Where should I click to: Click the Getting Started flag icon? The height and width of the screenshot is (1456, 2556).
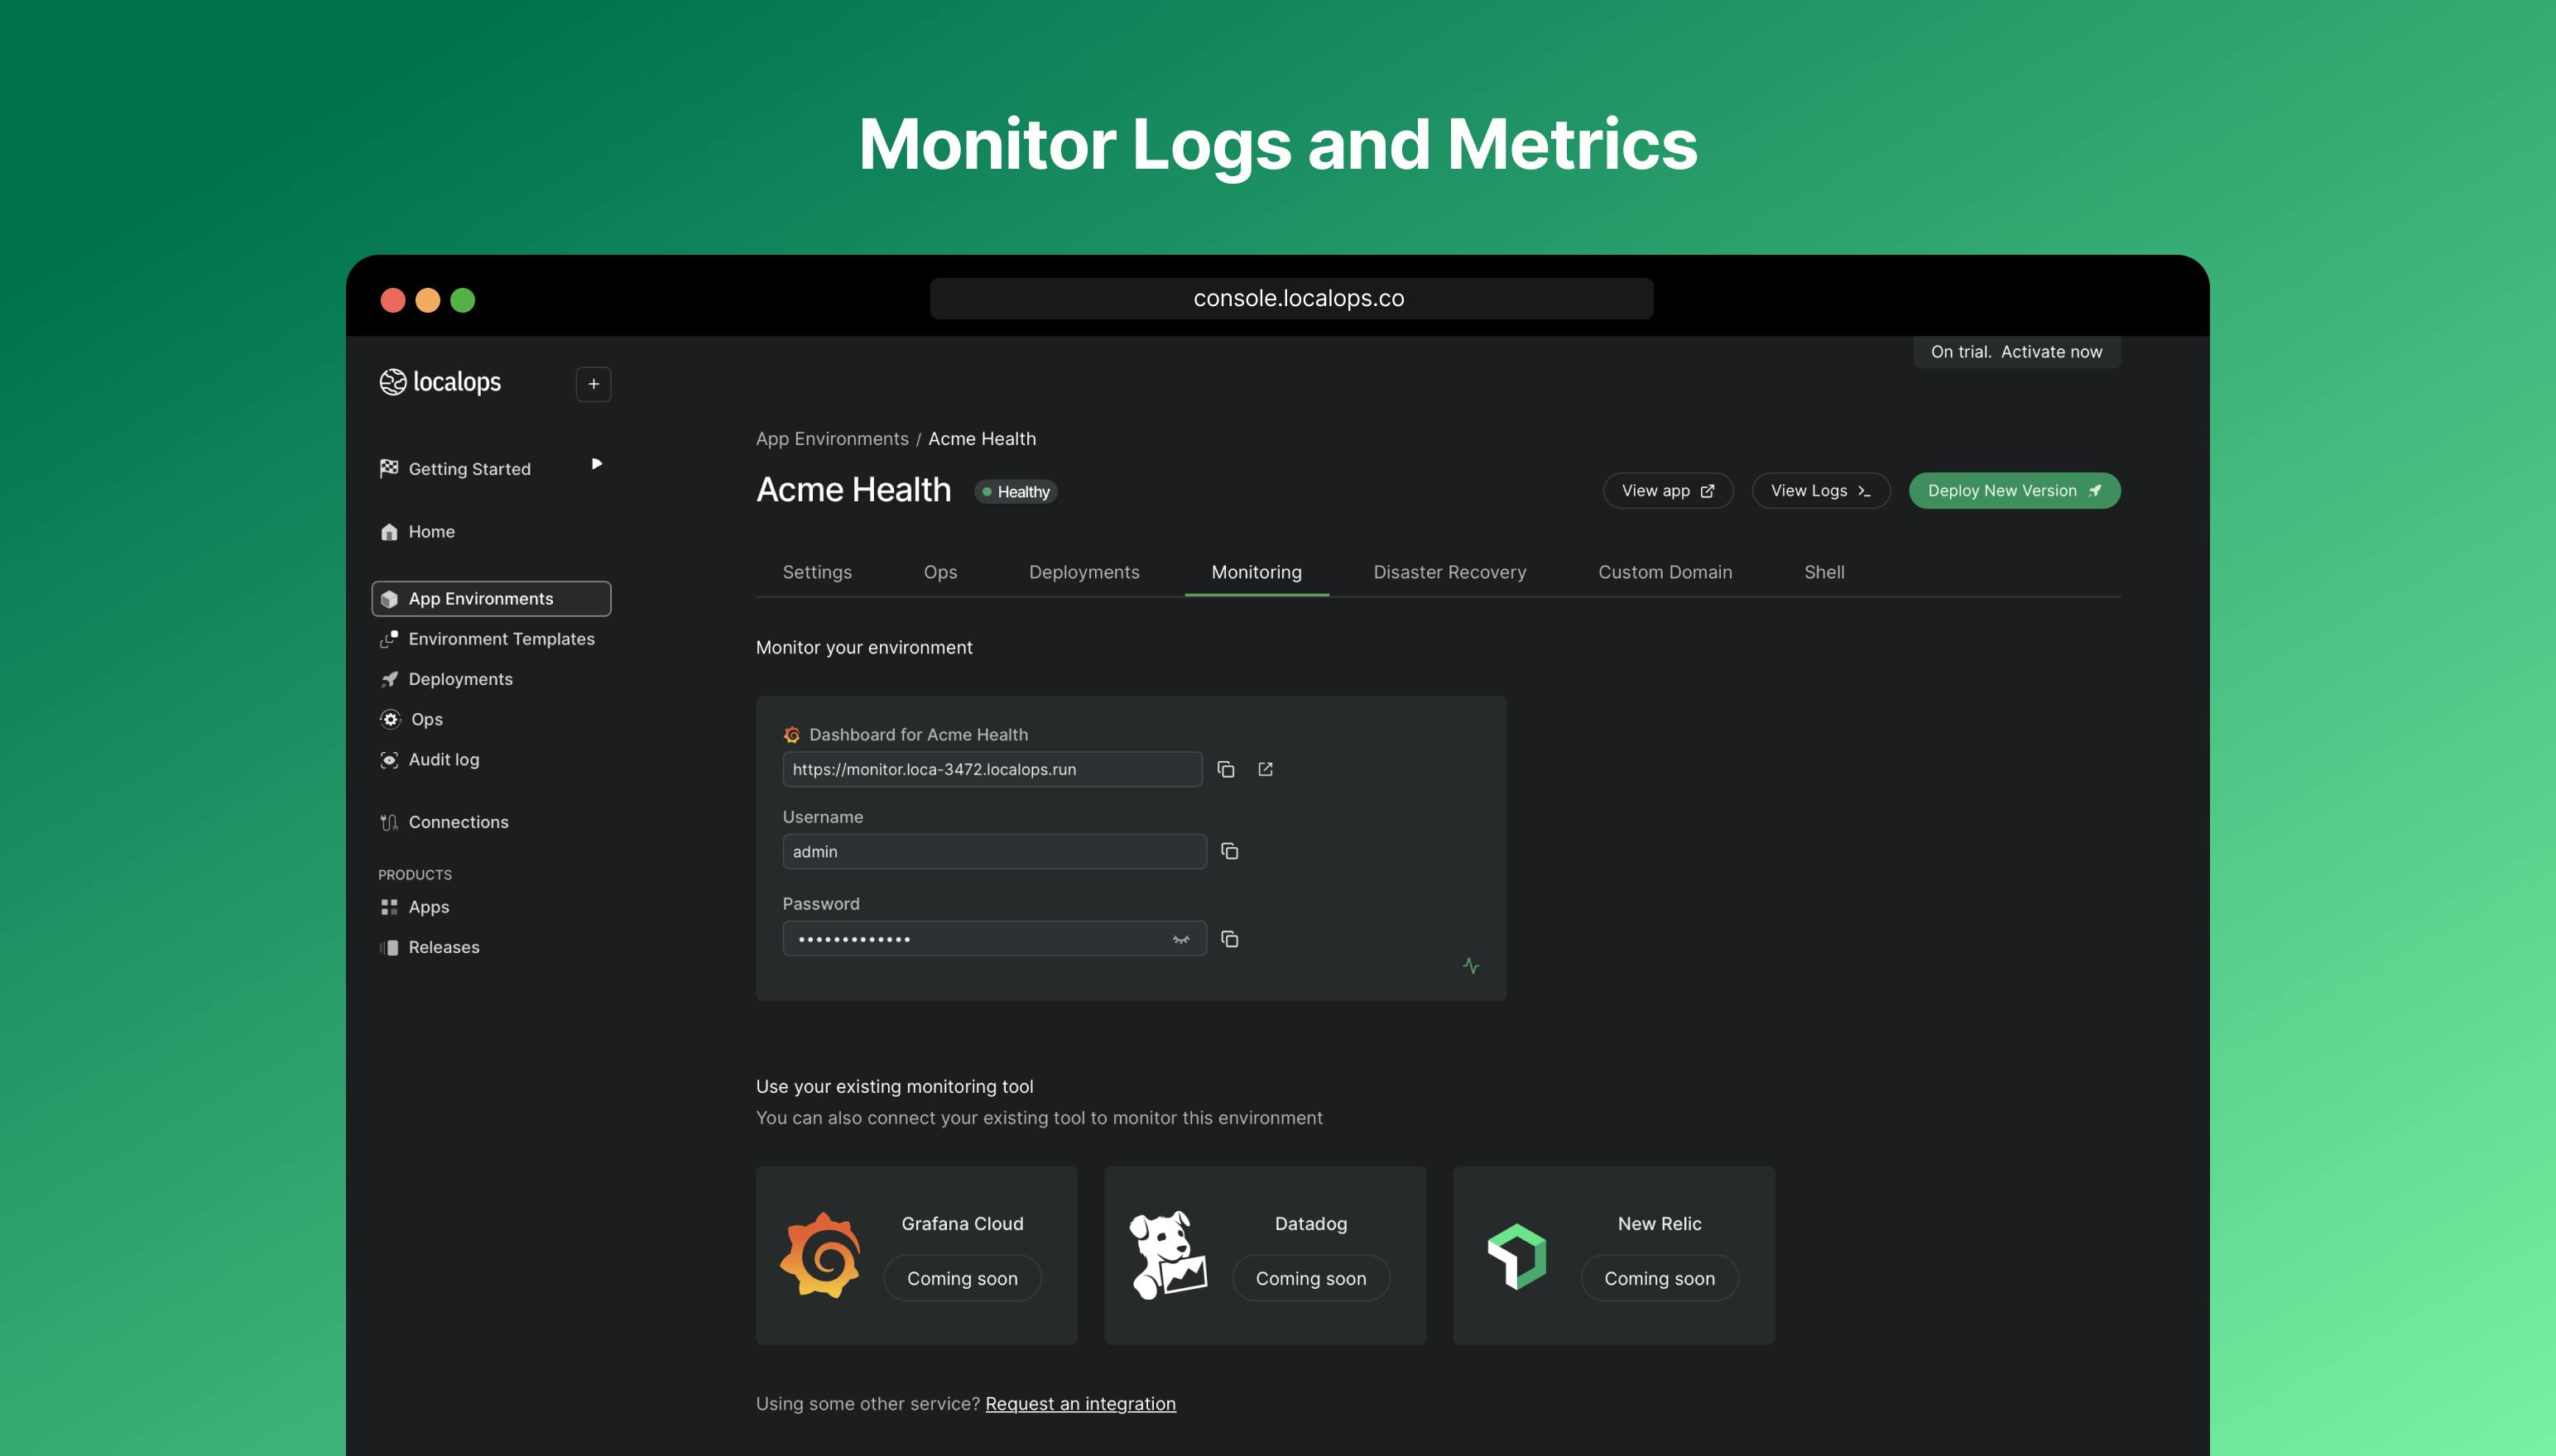tap(389, 469)
